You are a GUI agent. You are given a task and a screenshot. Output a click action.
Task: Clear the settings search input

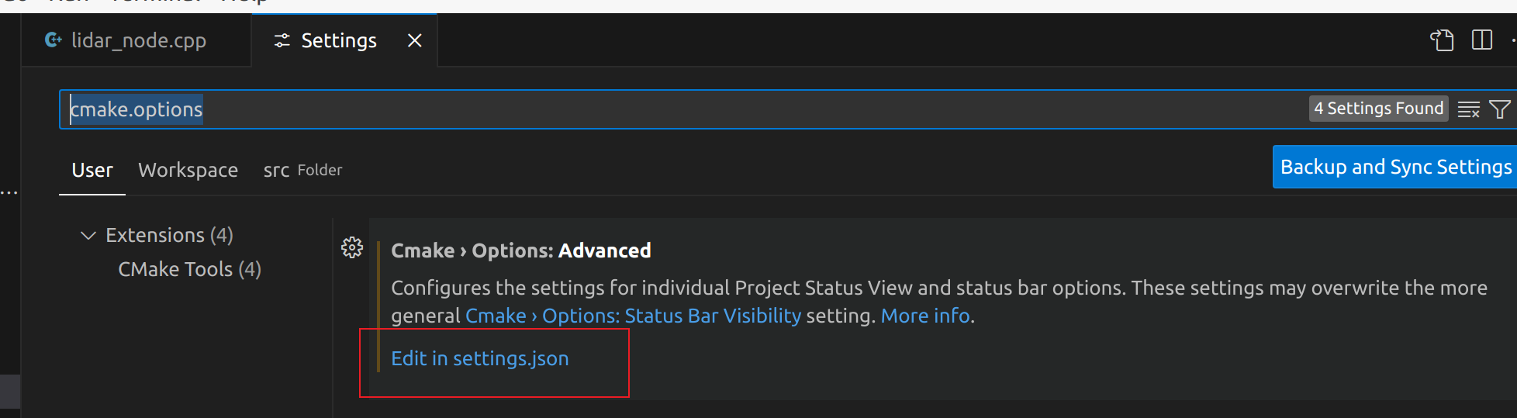tap(1468, 109)
